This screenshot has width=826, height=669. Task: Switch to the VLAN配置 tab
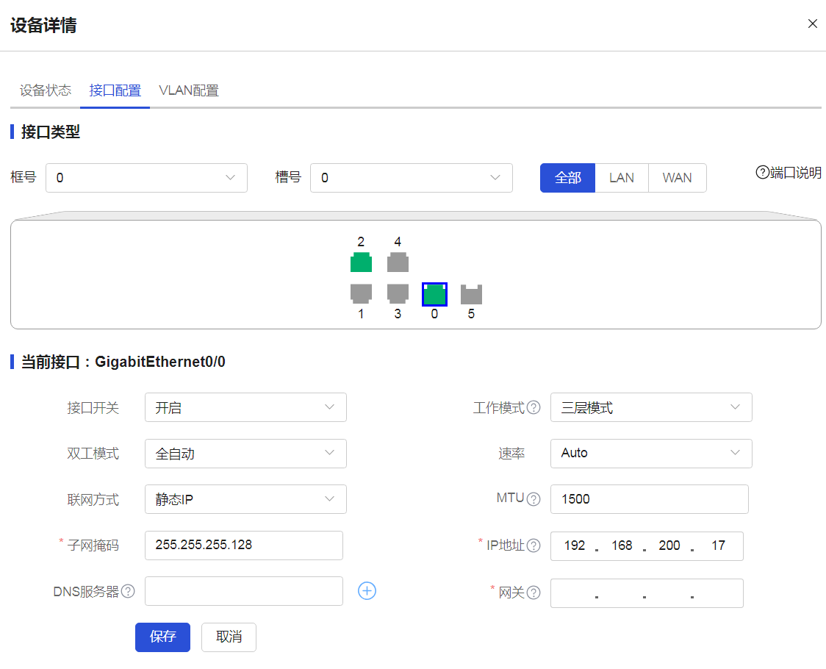click(189, 90)
